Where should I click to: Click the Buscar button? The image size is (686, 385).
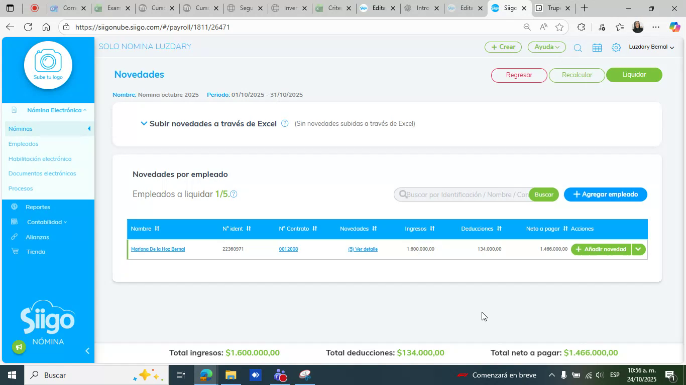tap(543, 195)
